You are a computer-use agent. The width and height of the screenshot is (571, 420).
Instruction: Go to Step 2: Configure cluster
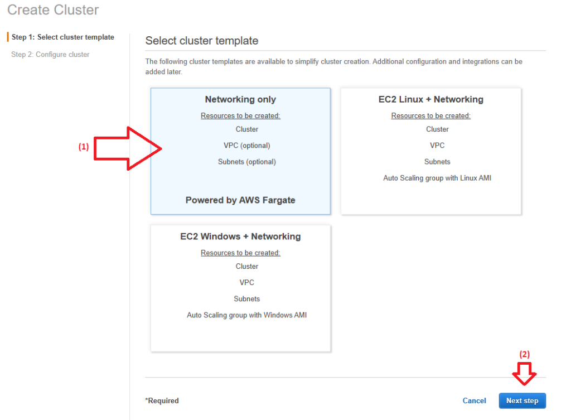(x=50, y=55)
